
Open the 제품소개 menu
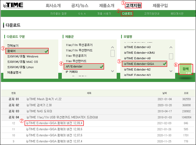pos(107,5)
